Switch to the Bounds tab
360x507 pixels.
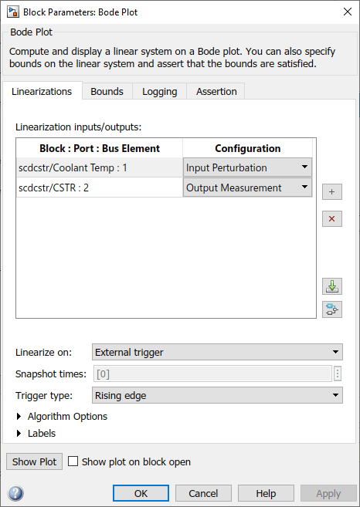(x=107, y=92)
